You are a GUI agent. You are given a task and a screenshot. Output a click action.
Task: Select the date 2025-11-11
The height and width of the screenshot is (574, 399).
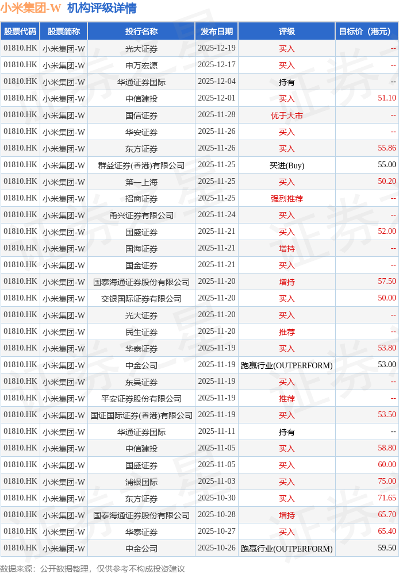[217, 432]
